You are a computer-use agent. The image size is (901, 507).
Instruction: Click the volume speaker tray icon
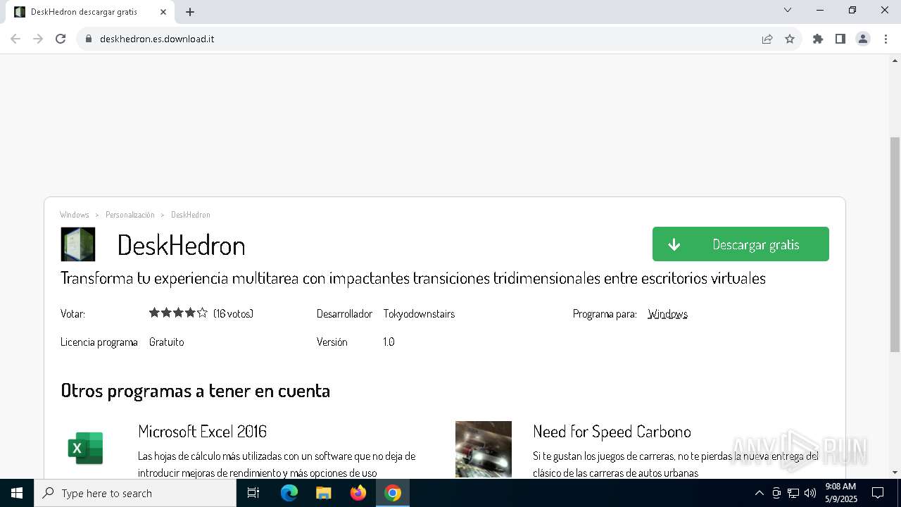(x=810, y=493)
